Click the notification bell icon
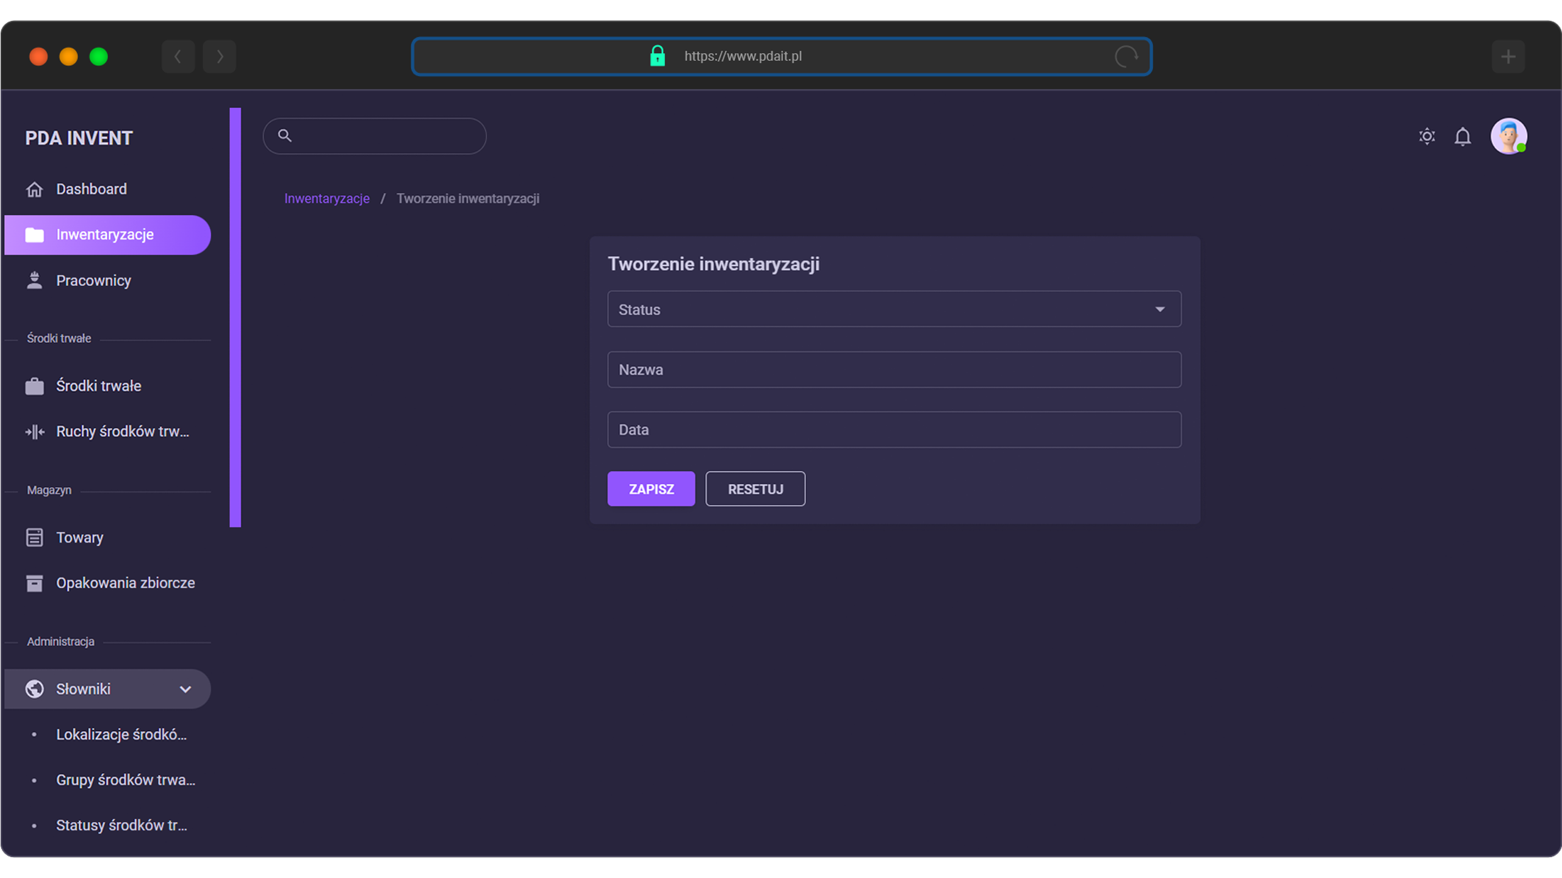Viewport: 1562px width, 878px height. click(x=1463, y=137)
